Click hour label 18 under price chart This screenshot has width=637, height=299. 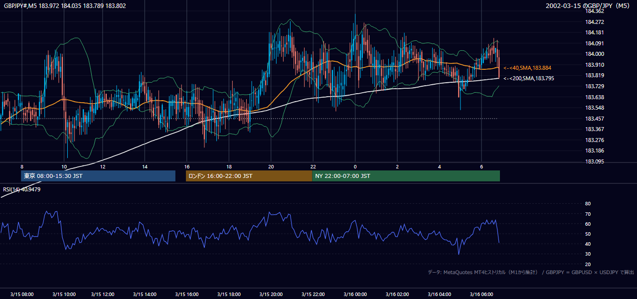229,166
